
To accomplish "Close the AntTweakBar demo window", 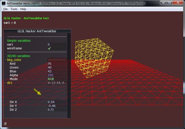I will (x=178, y=2).
